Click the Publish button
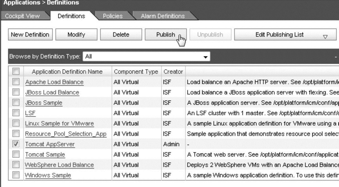 click(x=165, y=35)
